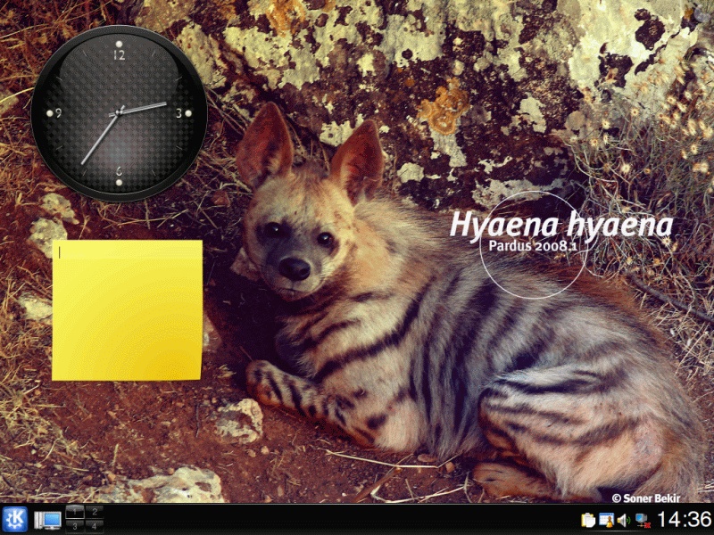Click the calendar/organizer system tray icon
This screenshot has width=714, height=535.
[x=606, y=520]
